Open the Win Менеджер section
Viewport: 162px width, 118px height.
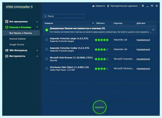[x=18, y=50]
